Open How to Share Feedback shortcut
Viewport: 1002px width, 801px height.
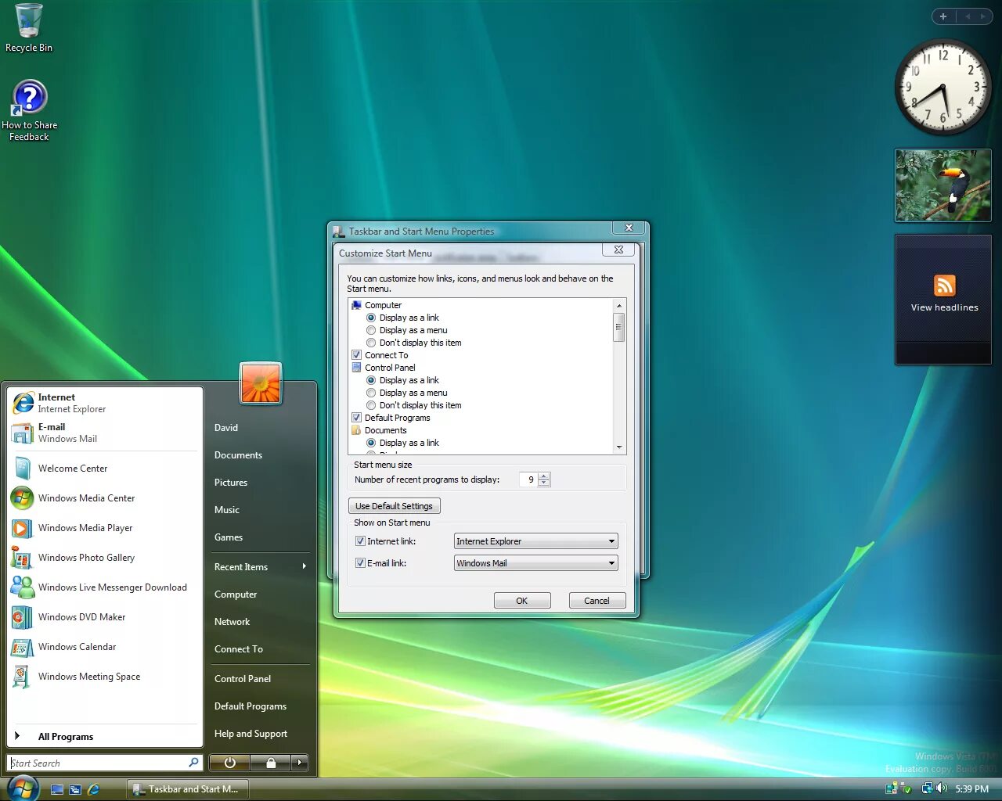pos(29,110)
